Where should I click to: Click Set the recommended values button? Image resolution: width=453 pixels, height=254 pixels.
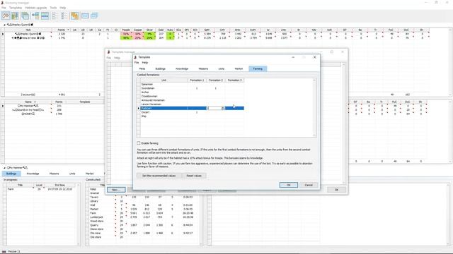point(159,176)
